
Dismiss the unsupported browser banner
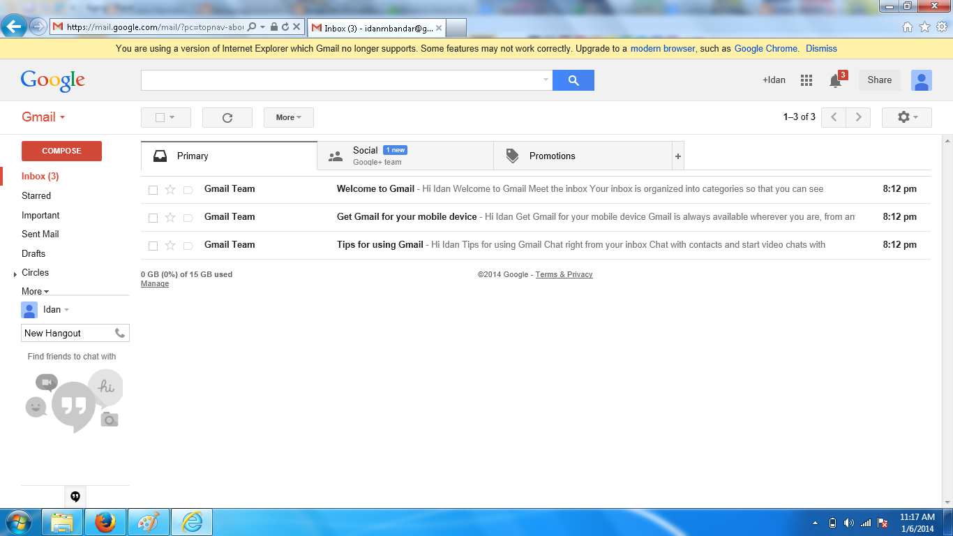click(x=821, y=49)
